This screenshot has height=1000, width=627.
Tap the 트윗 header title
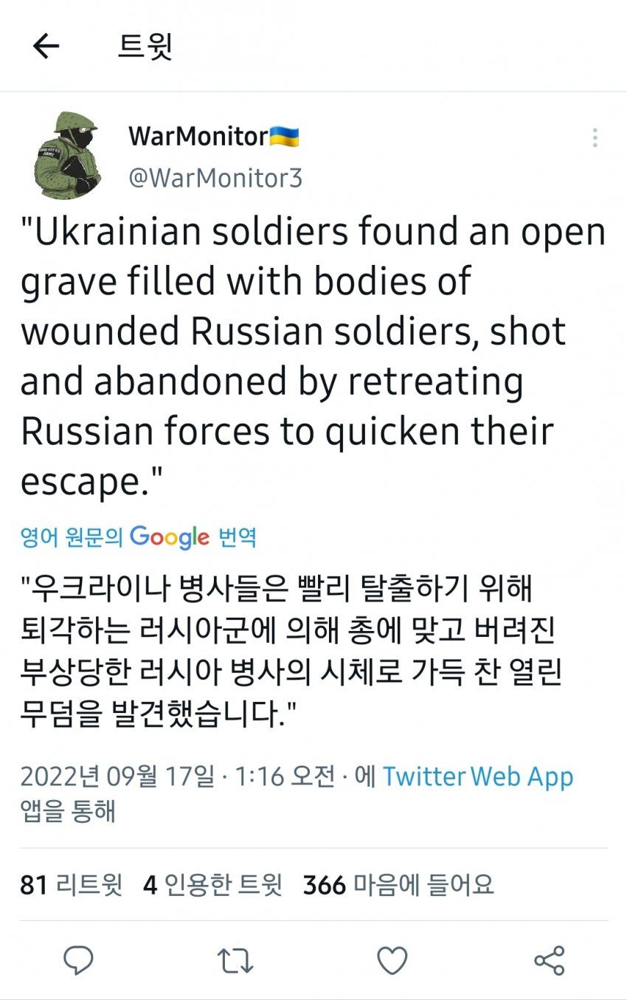(x=145, y=46)
